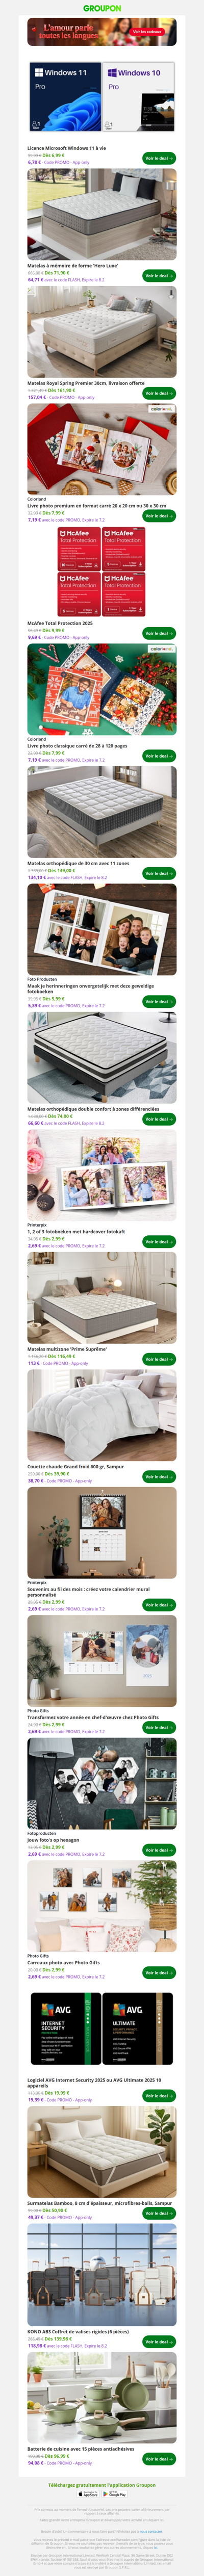
Task: Click 'Voir le deal' for Hero Luxe mattress
Action: (x=159, y=276)
